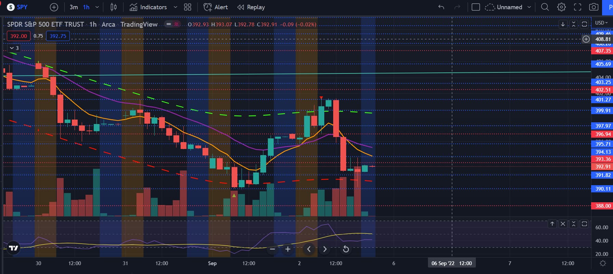Click the 392.91 current price label
Viewport: 613px width, 274px height.
[602, 166]
